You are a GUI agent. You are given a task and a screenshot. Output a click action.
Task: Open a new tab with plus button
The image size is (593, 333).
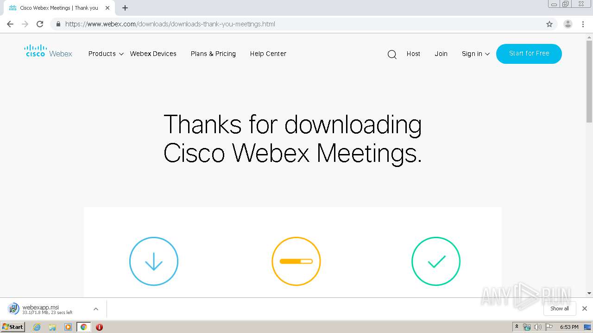125,8
